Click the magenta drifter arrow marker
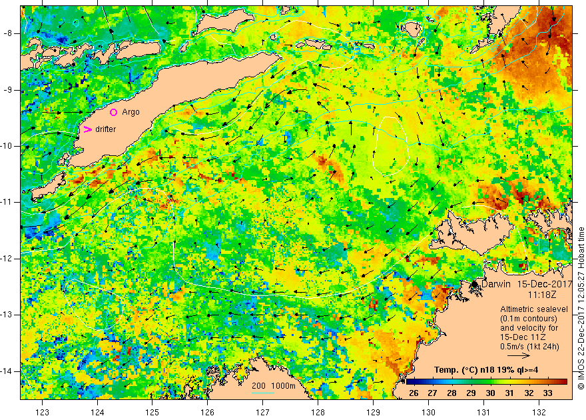 87,129
